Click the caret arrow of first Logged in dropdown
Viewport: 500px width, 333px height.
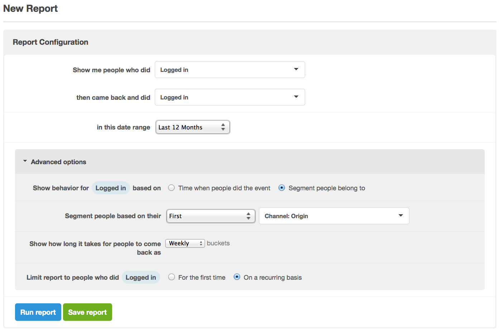click(296, 69)
